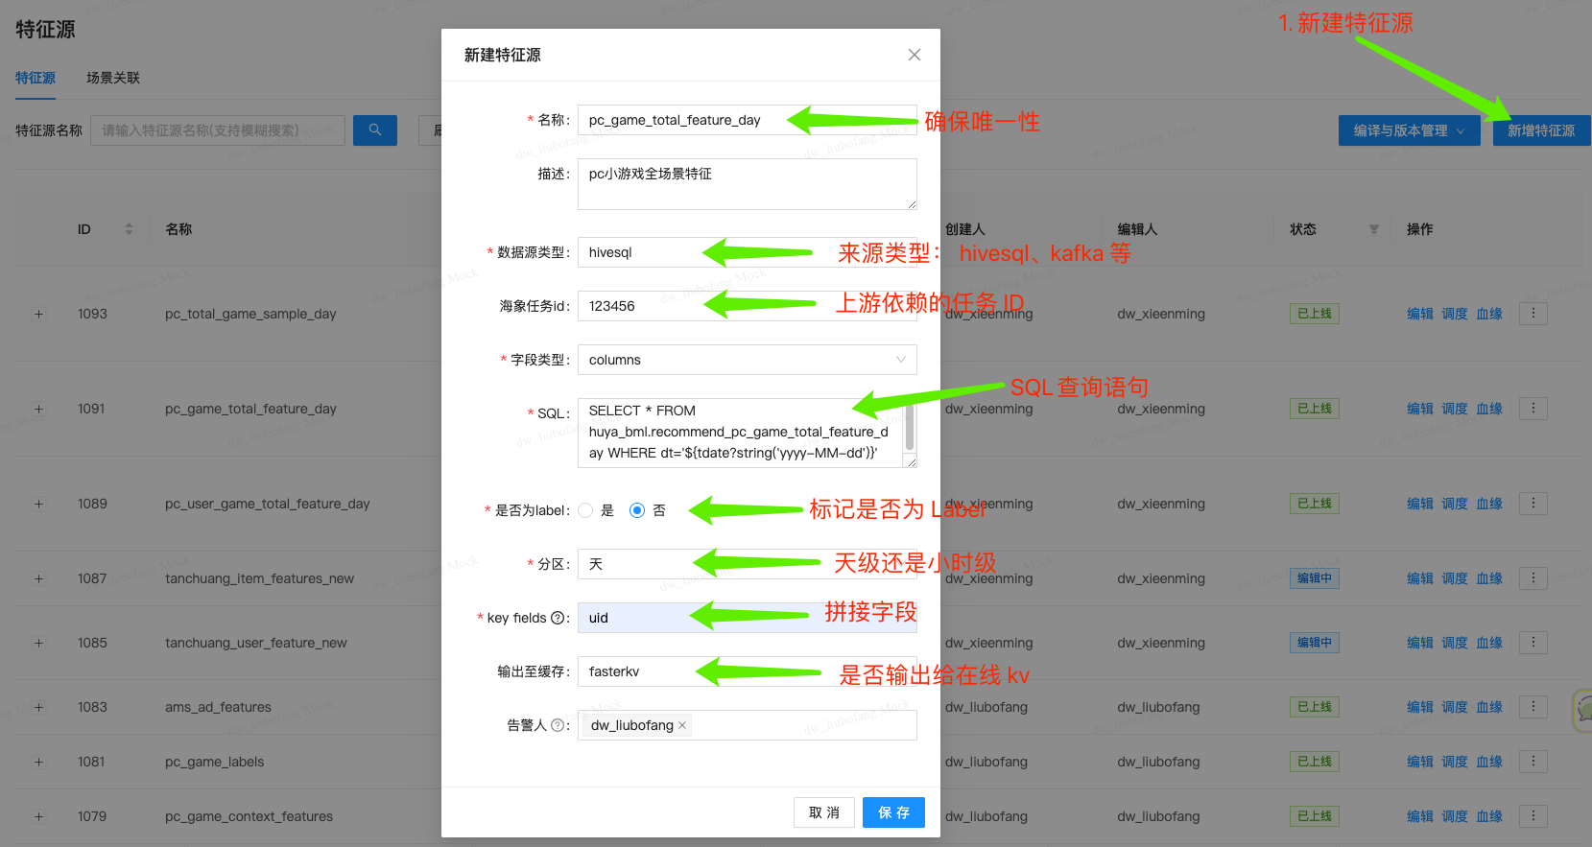1592x847 pixels.
Task: Click the 状态 column filter icon
Action: 1373,229
